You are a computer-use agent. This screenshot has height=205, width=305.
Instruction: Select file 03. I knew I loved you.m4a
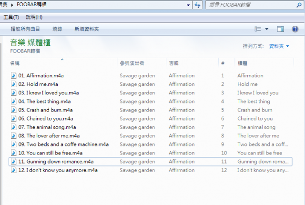(49, 92)
